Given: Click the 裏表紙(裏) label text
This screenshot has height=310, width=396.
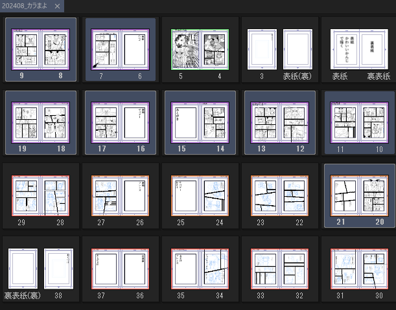Looking at the screenshot, I should point(23,295).
